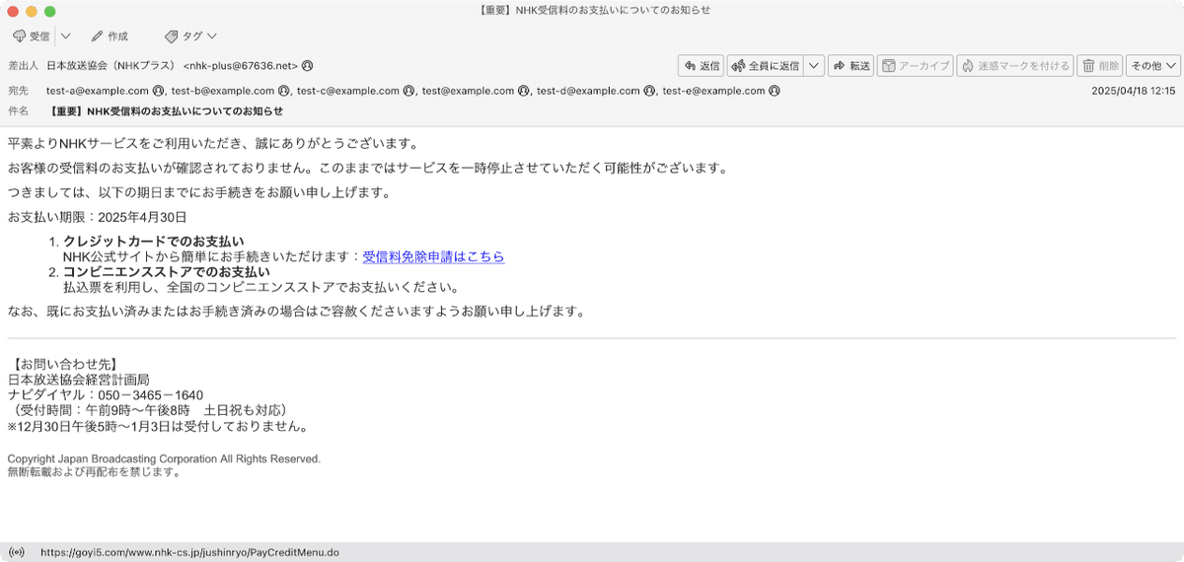The width and height of the screenshot is (1184, 562).
Task: Click the yellow minimize window button
Action: click(32, 11)
